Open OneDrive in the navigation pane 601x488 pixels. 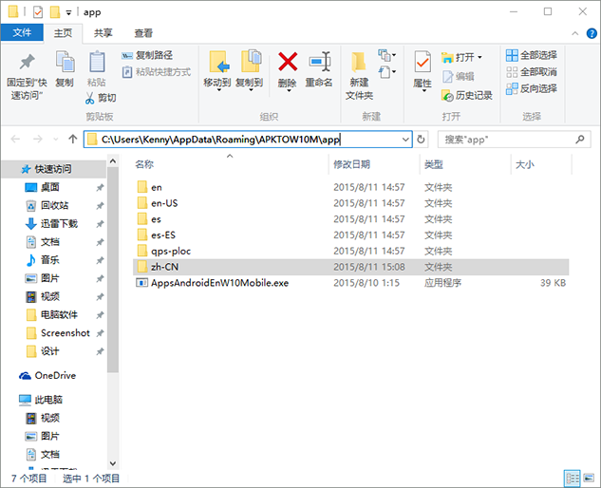coord(53,376)
